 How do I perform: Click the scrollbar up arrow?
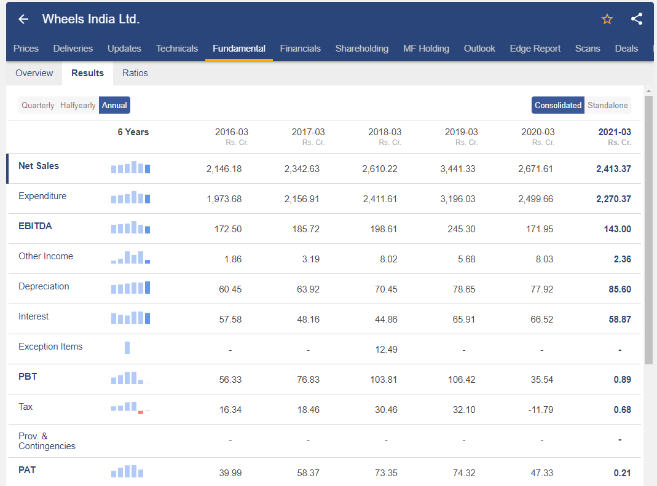[648, 90]
